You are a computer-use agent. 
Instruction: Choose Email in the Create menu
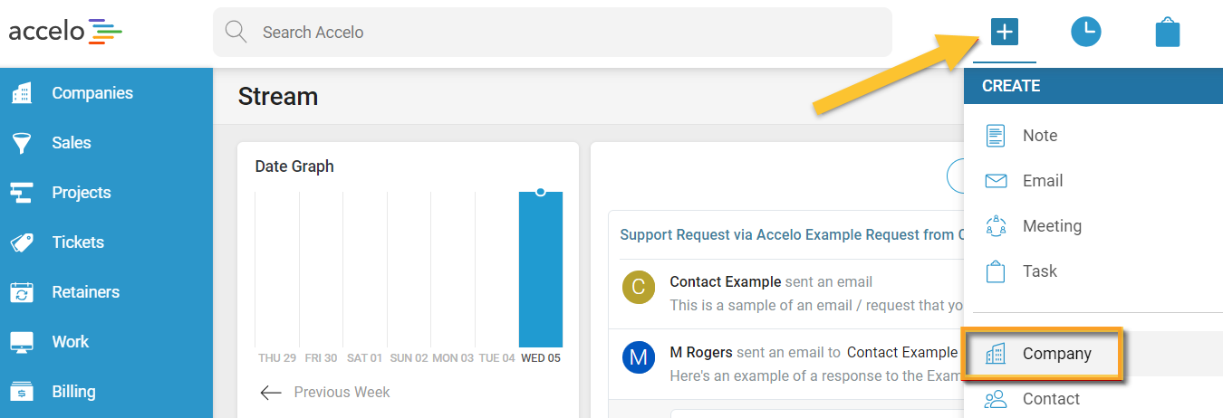coord(1042,181)
